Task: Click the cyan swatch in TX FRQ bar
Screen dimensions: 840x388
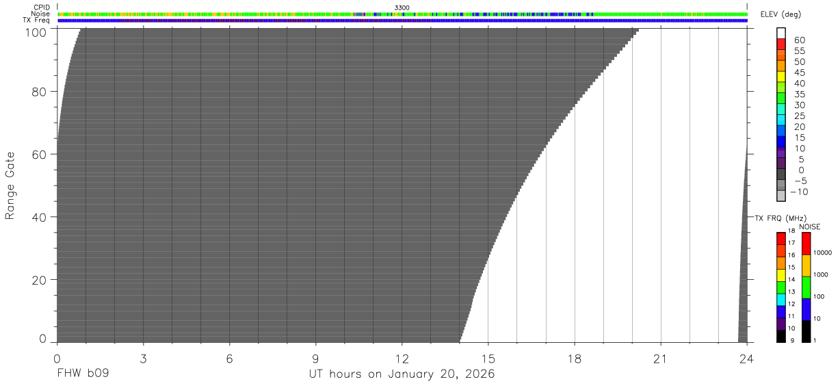Action: tap(781, 300)
